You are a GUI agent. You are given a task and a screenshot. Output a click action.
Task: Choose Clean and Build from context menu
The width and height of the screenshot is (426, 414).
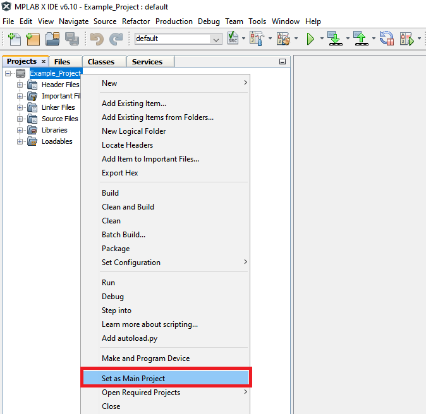pyautogui.click(x=166, y=207)
